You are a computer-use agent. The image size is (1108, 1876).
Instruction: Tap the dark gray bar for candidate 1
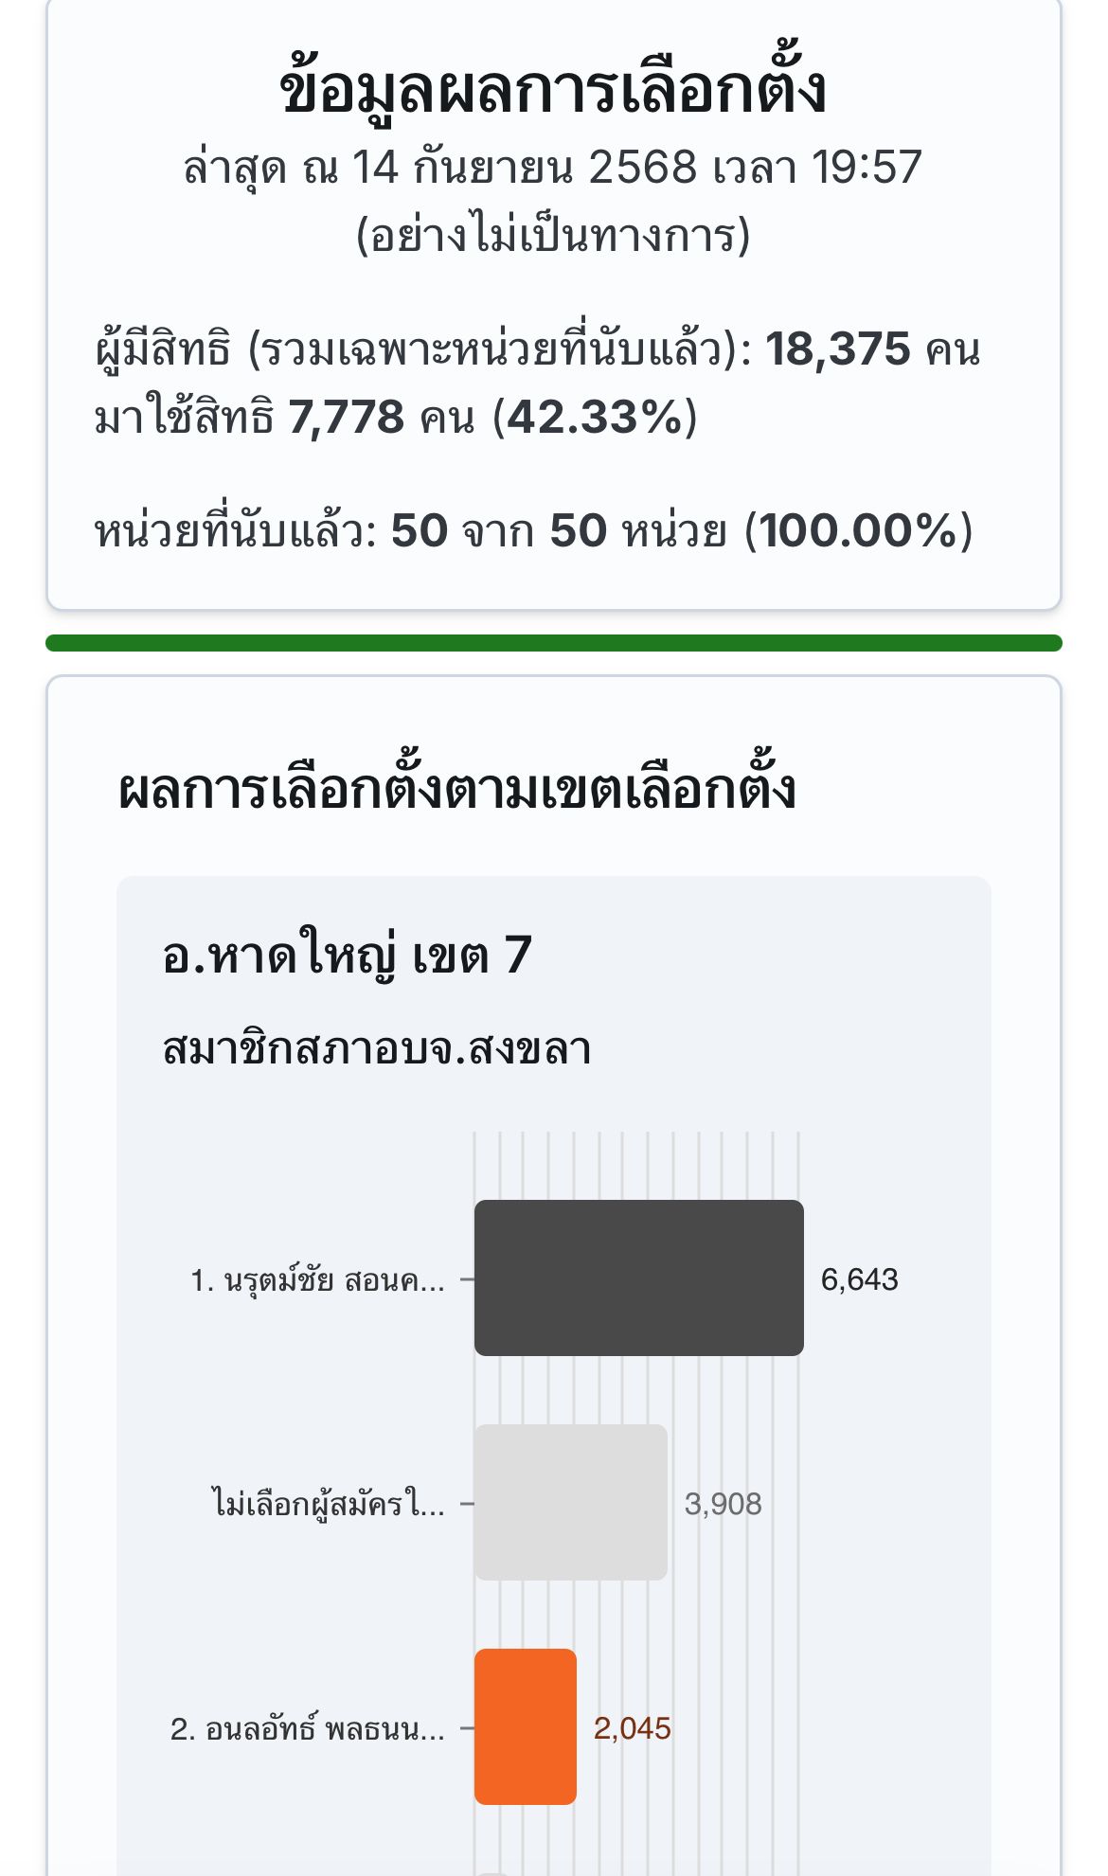(638, 1277)
